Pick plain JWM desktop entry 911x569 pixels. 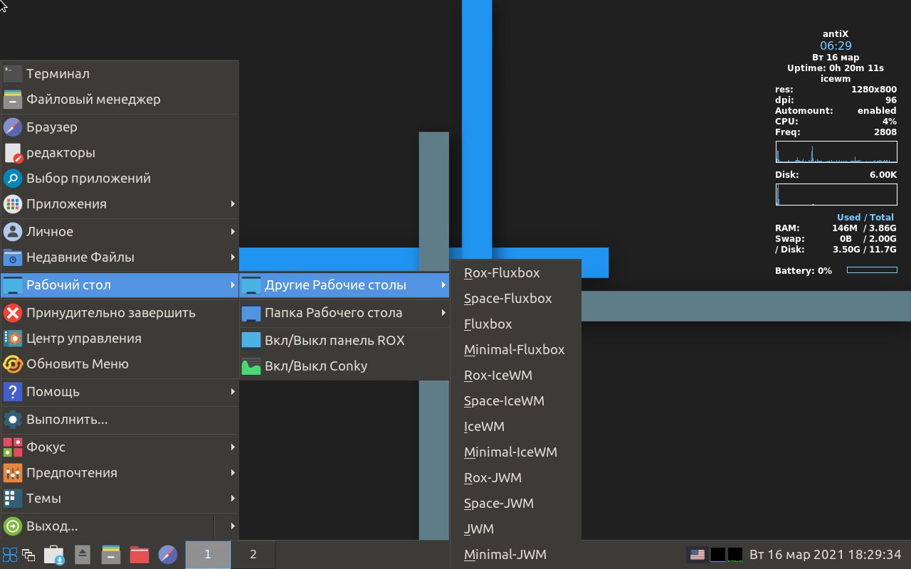point(516,529)
